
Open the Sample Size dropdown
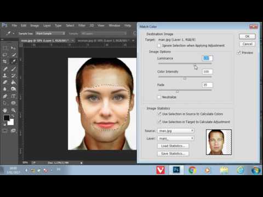(50, 33)
